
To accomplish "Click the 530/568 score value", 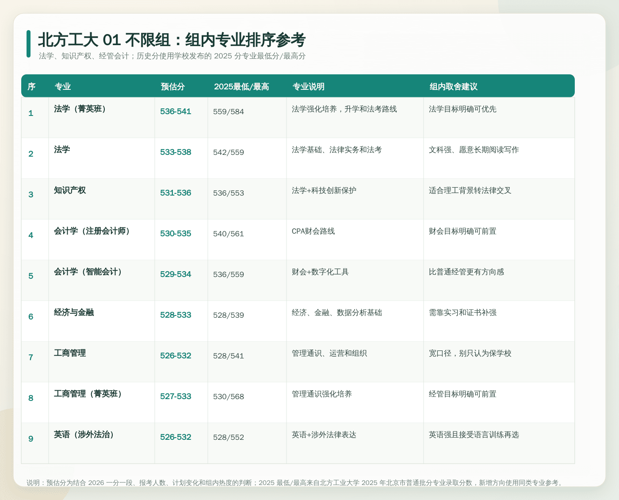I will [229, 396].
